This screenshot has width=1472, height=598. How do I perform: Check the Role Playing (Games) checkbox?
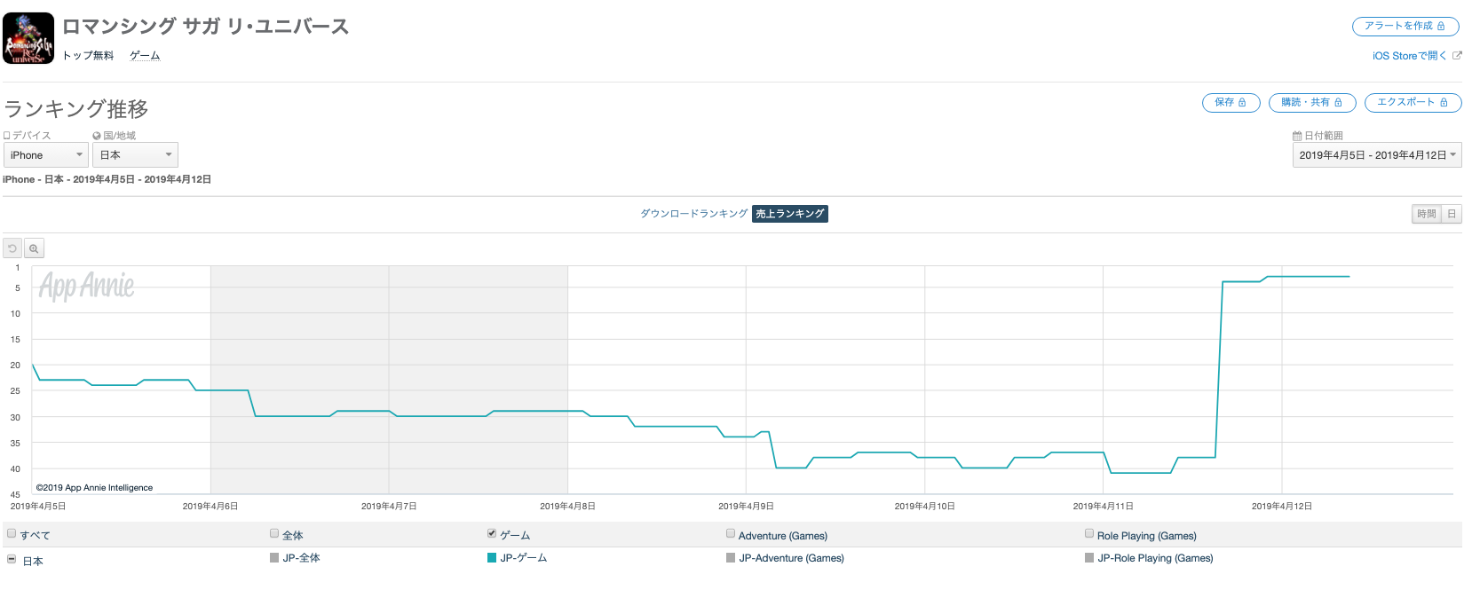(x=1089, y=533)
